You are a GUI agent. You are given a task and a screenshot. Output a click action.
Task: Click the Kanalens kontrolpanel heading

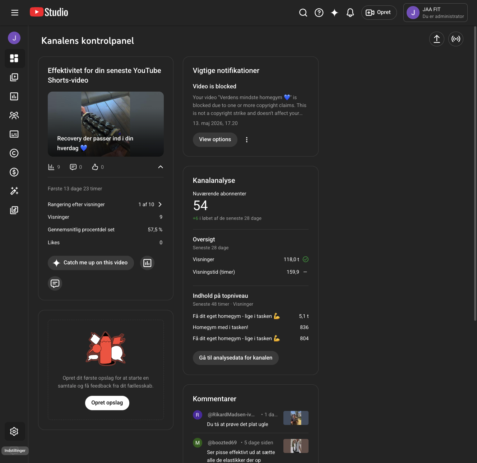click(88, 41)
